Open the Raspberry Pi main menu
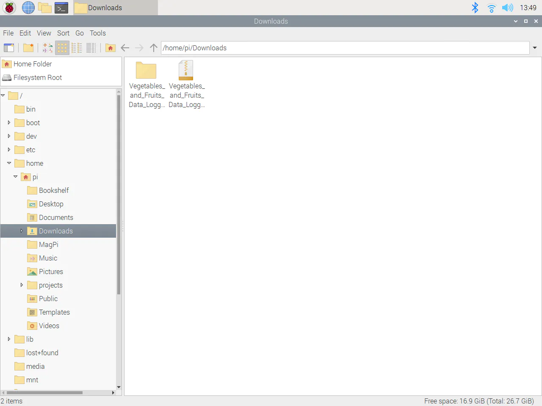 pos(9,8)
